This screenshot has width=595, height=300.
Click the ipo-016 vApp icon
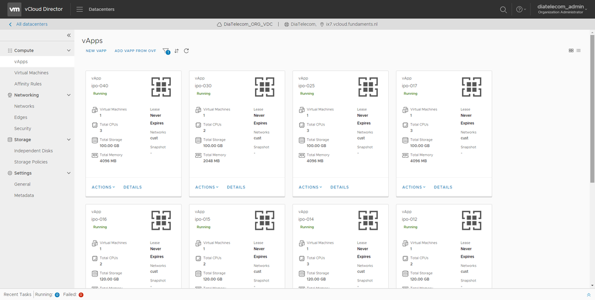click(x=162, y=220)
